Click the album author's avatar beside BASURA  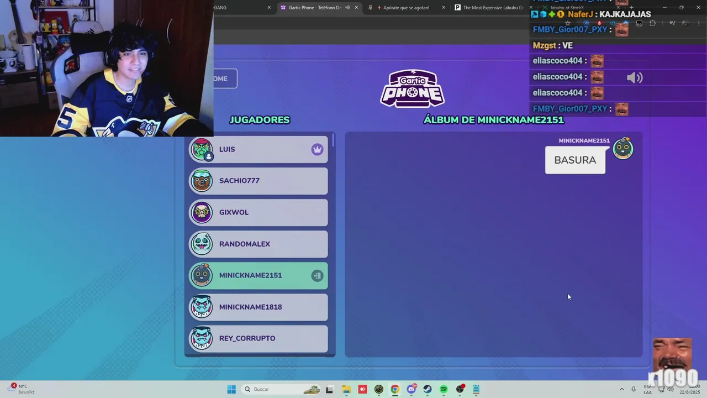[x=623, y=148]
